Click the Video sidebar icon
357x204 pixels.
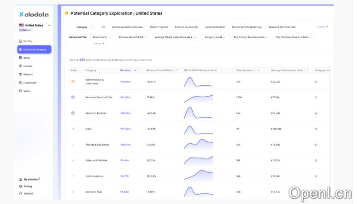[x=20, y=91]
